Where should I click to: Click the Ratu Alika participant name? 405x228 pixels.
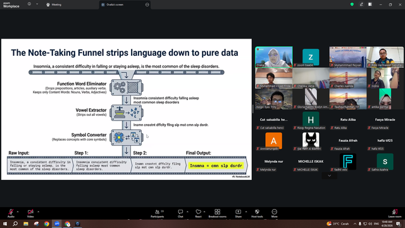[x=348, y=120]
